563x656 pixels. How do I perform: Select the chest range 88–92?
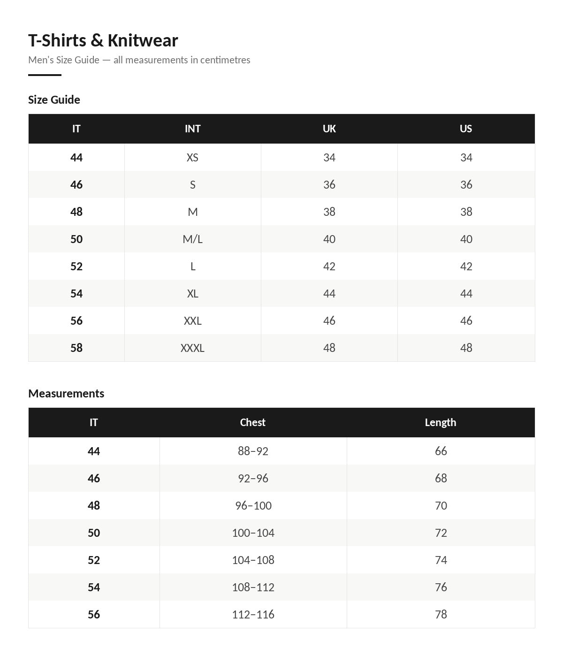(253, 451)
